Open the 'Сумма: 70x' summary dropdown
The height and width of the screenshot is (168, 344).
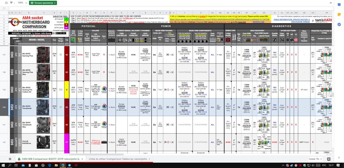[316, 159]
